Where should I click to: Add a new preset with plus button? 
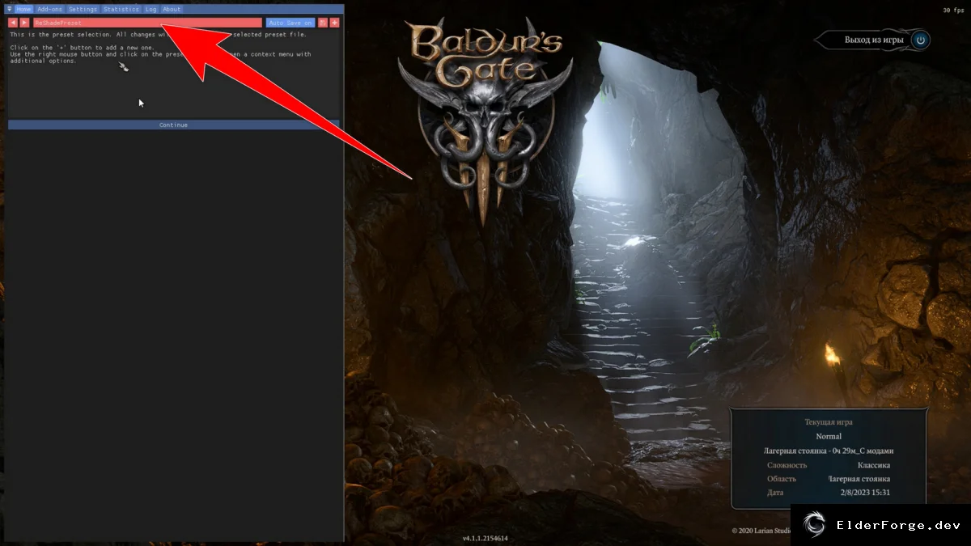[x=334, y=23]
